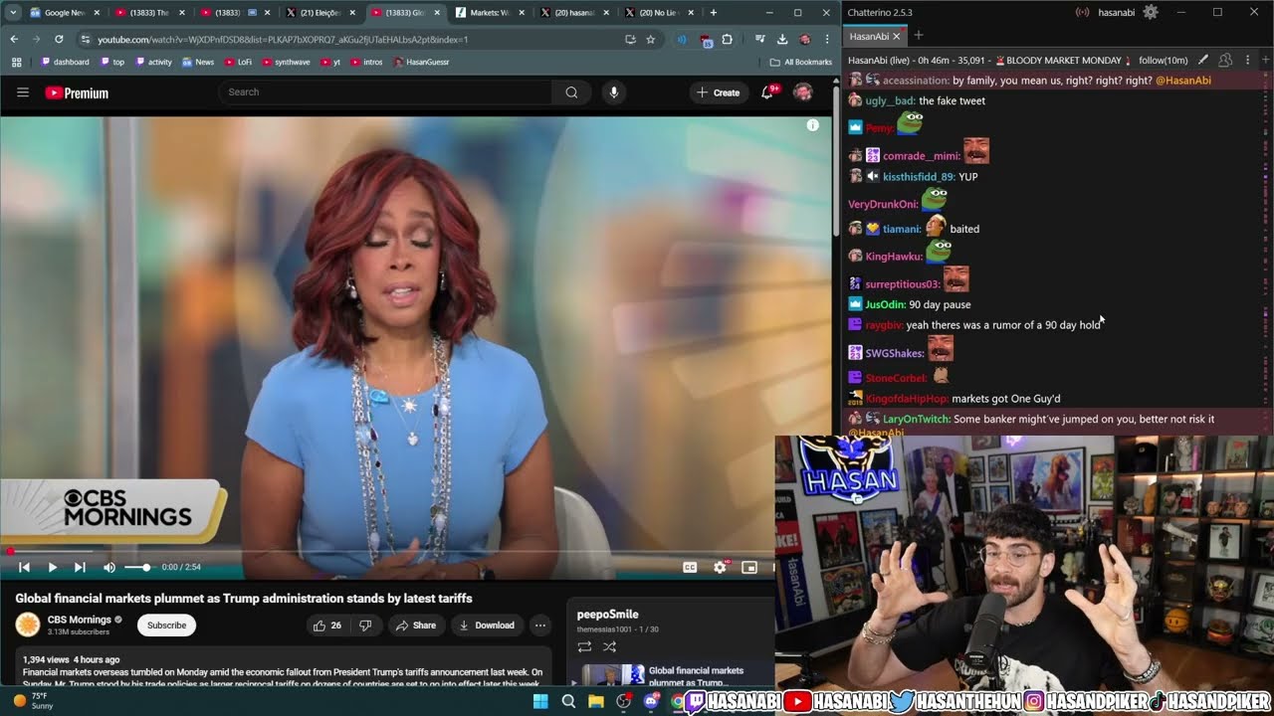Open the browser extensions puzzle icon
1274x716 pixels.
click(x=728, y=40)
